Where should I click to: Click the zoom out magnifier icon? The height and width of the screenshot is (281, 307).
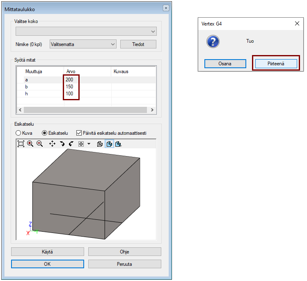click(x=39, y=144)
